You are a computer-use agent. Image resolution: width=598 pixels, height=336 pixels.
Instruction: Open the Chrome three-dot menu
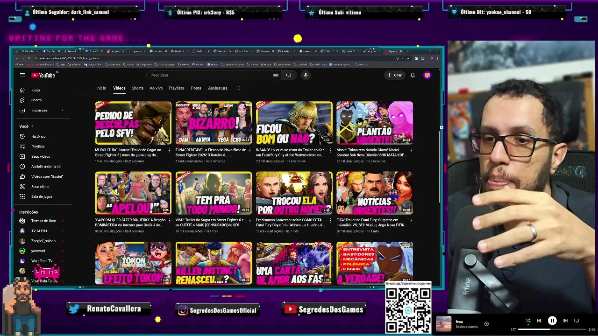(x=438, y=58)
